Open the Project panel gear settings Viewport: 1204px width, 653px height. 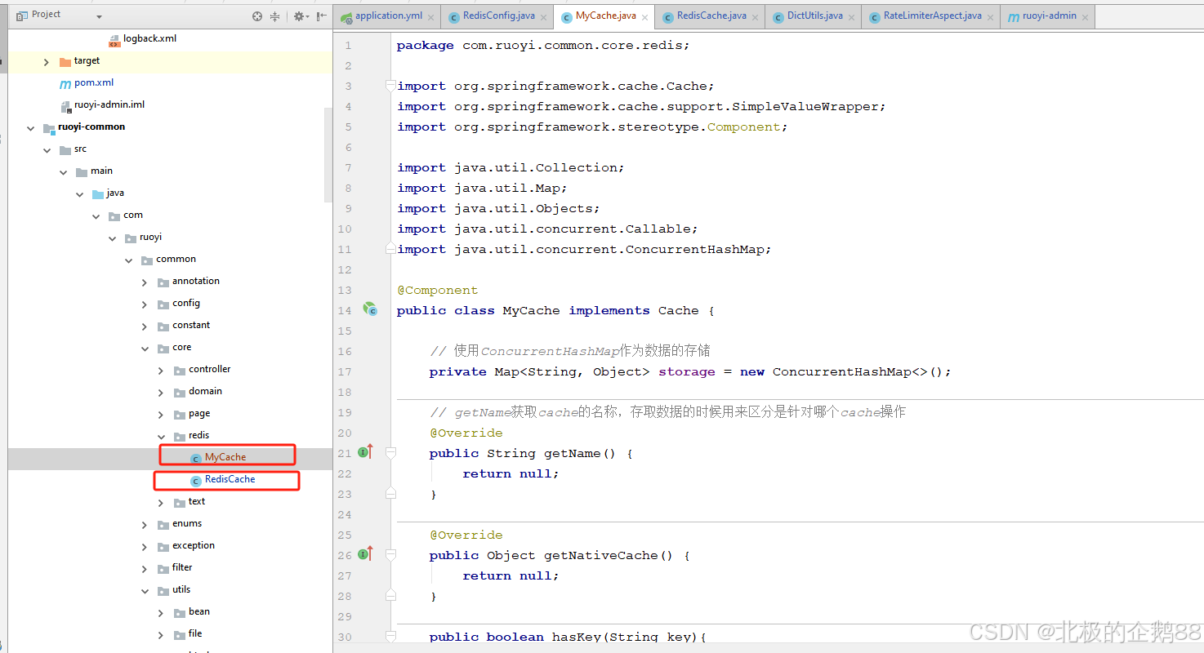point(299,16)
